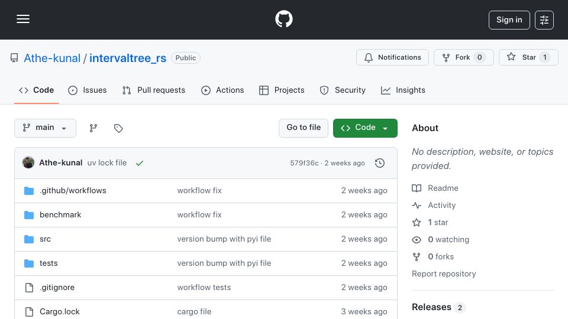Star this repository
Viewport: 568px width, 319px height.
(528, 57)
